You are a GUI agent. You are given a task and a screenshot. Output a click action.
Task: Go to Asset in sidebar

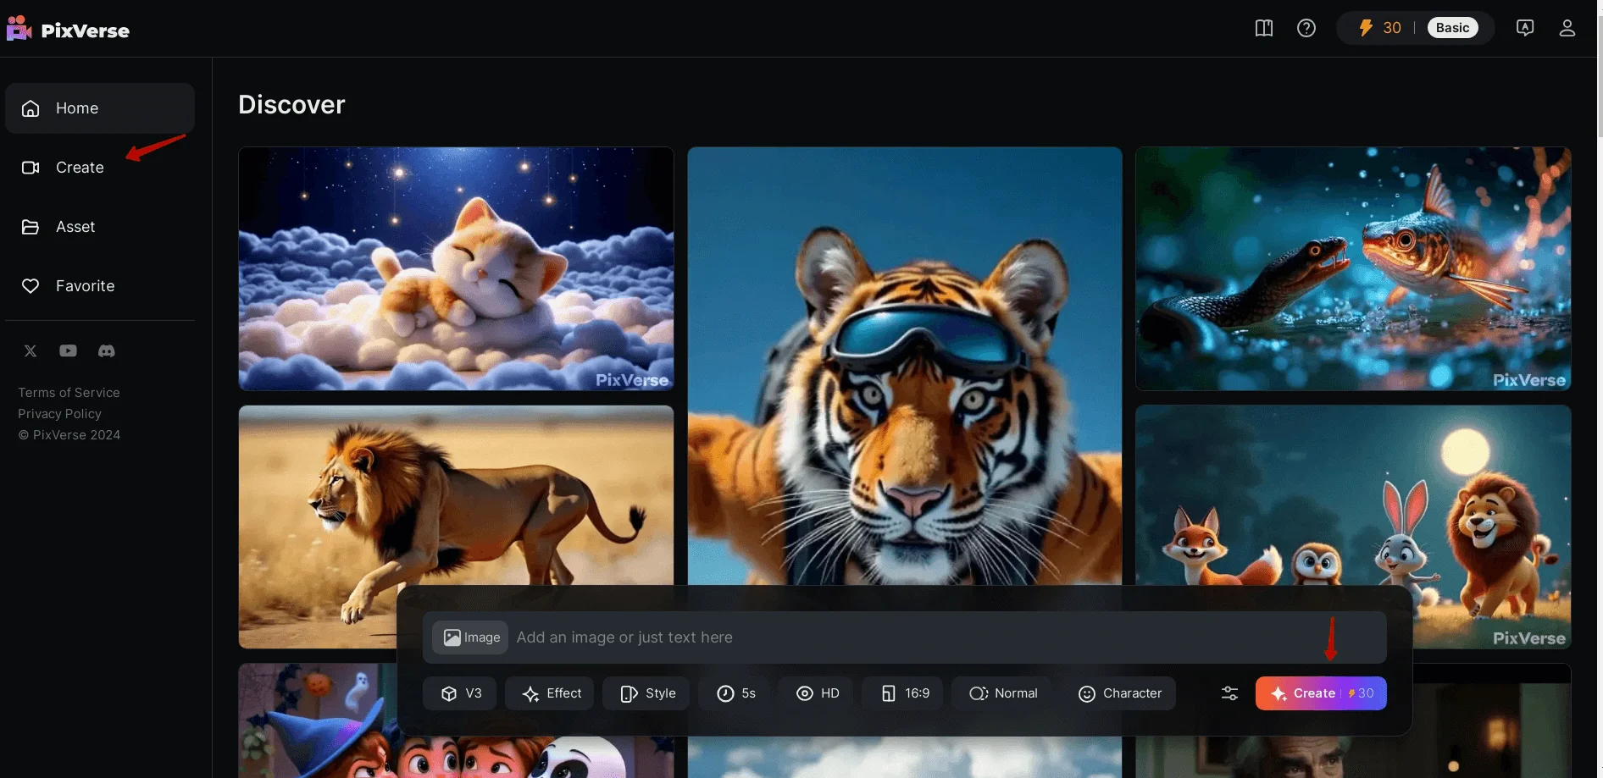(75, 227)
